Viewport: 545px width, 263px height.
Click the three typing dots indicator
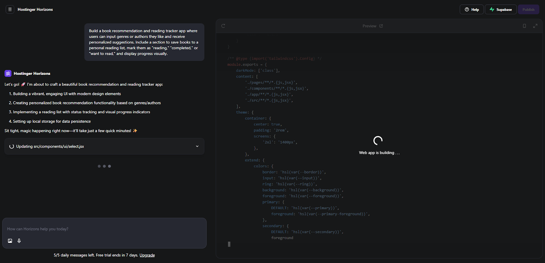pyautogui.click(x=104, y=166)
